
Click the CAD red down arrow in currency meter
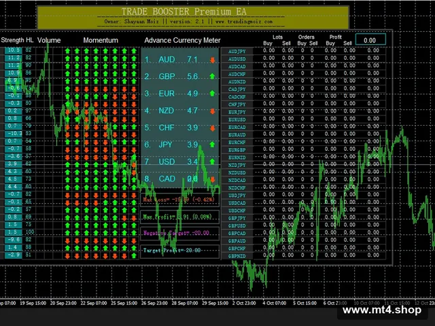[x=212, y=179]
